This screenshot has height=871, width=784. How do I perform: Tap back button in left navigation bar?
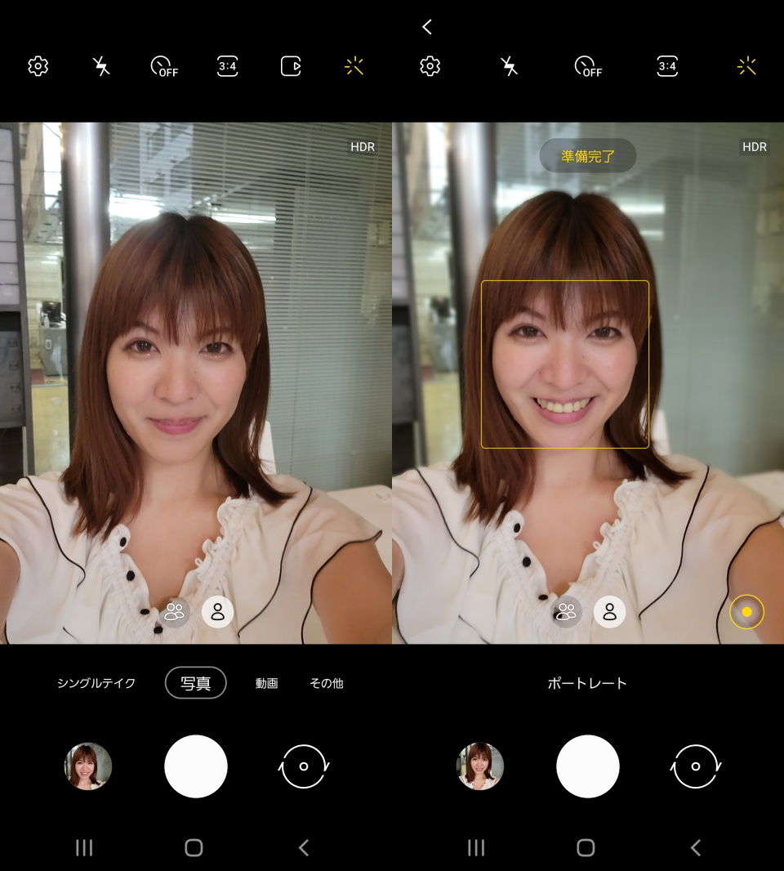tap(304, 847)
